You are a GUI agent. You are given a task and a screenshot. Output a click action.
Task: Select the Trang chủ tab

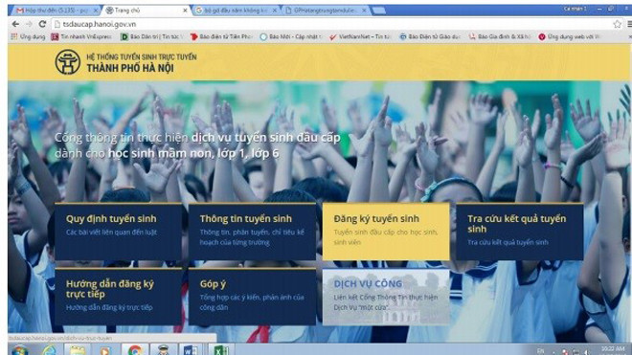point(146,11)
